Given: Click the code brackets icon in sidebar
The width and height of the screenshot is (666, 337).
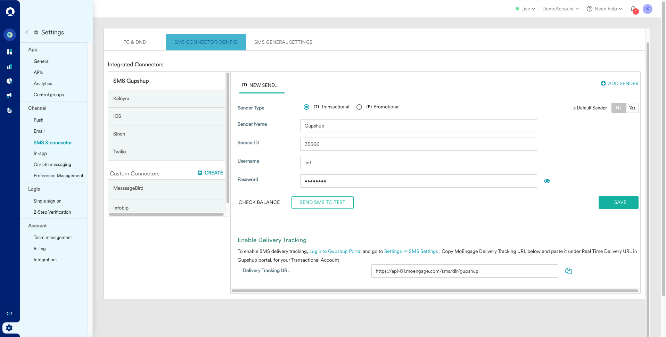Looking at the screenshot, I should click(x=9, y=313).
